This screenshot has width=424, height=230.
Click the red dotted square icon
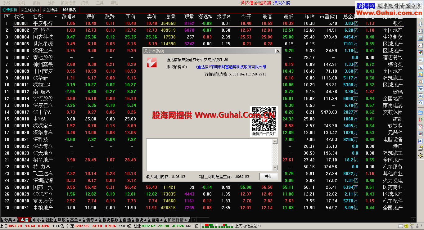[421, 127]
